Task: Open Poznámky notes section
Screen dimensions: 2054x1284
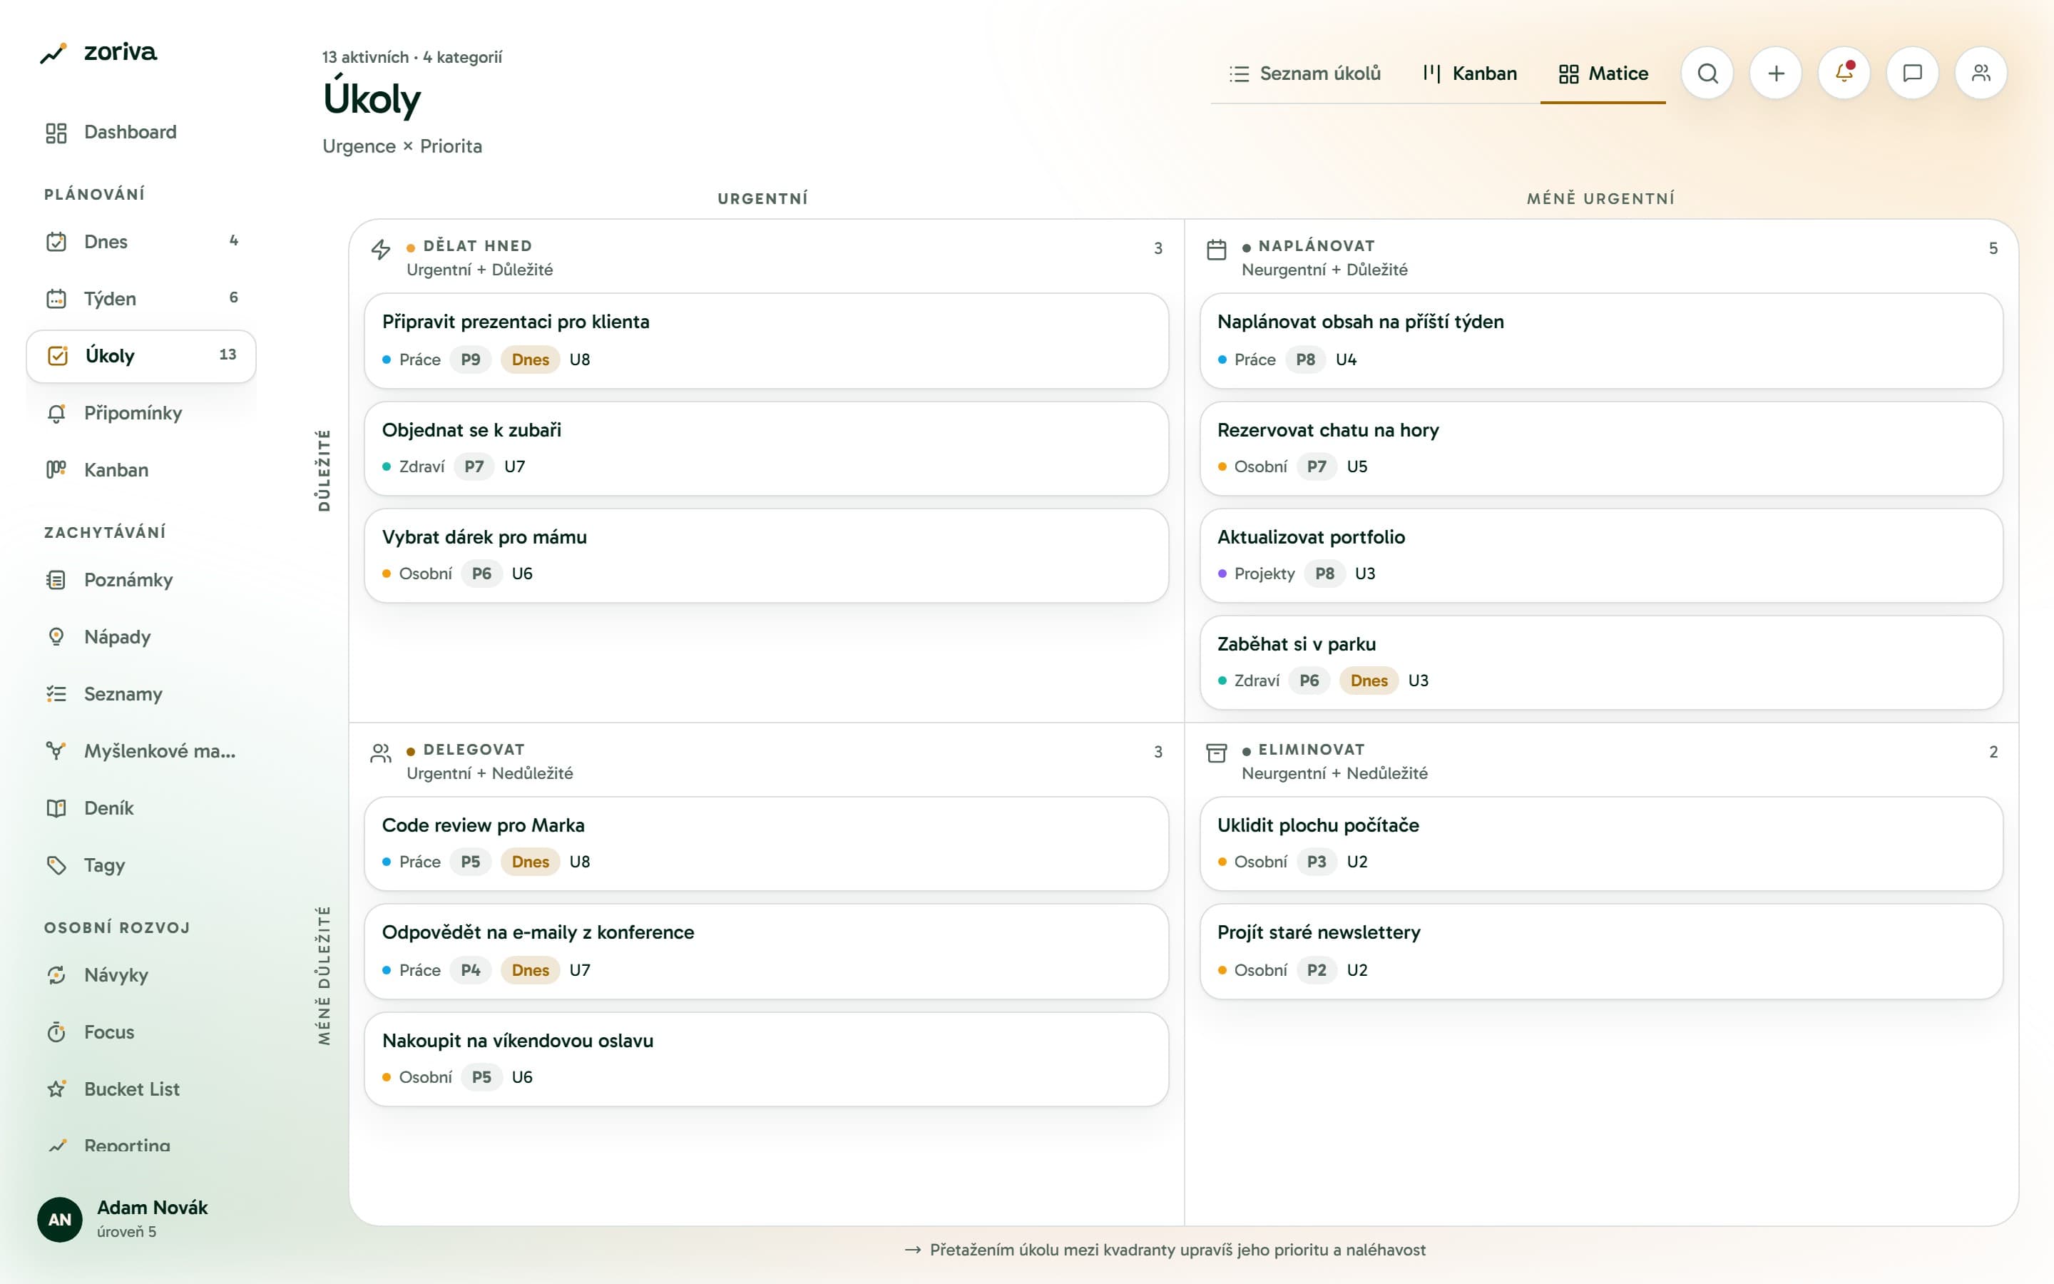Action: [x=141, y=580]
